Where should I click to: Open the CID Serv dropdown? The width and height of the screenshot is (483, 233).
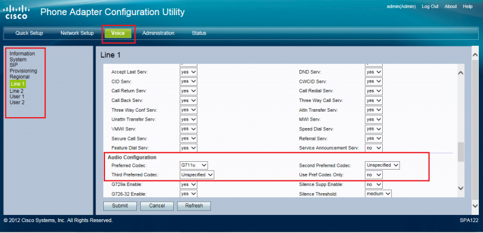pos(188,81)
